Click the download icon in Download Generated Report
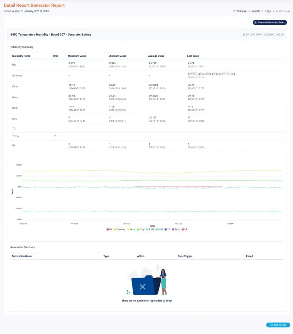 (256, 23)
